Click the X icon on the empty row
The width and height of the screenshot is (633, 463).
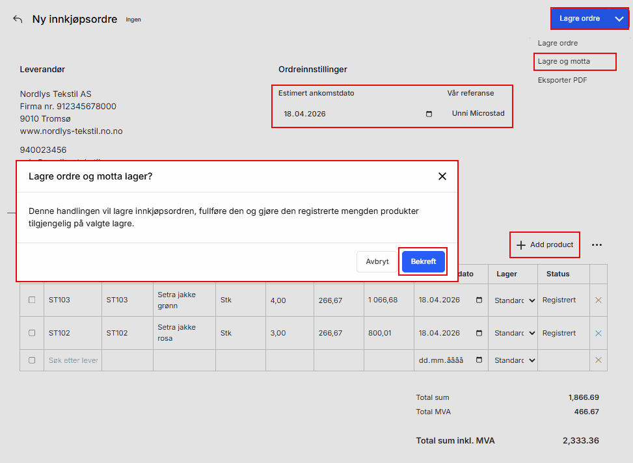(x=599, y=360)
